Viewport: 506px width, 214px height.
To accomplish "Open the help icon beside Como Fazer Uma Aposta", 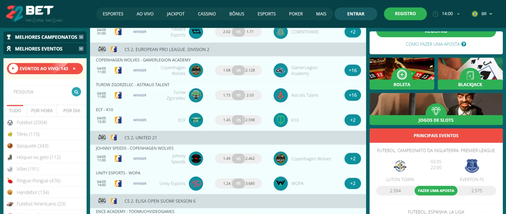I will [464, 44].
